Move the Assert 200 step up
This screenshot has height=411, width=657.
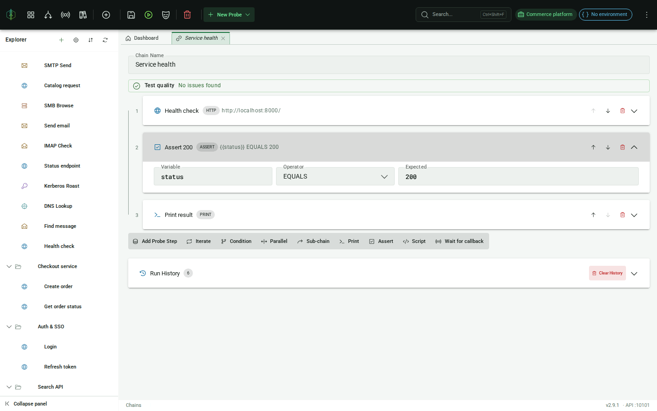pyautogui.click(x=593, y=147)
